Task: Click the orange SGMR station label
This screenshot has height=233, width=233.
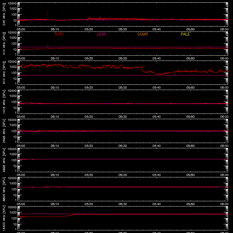Action: tap(142, 34)
